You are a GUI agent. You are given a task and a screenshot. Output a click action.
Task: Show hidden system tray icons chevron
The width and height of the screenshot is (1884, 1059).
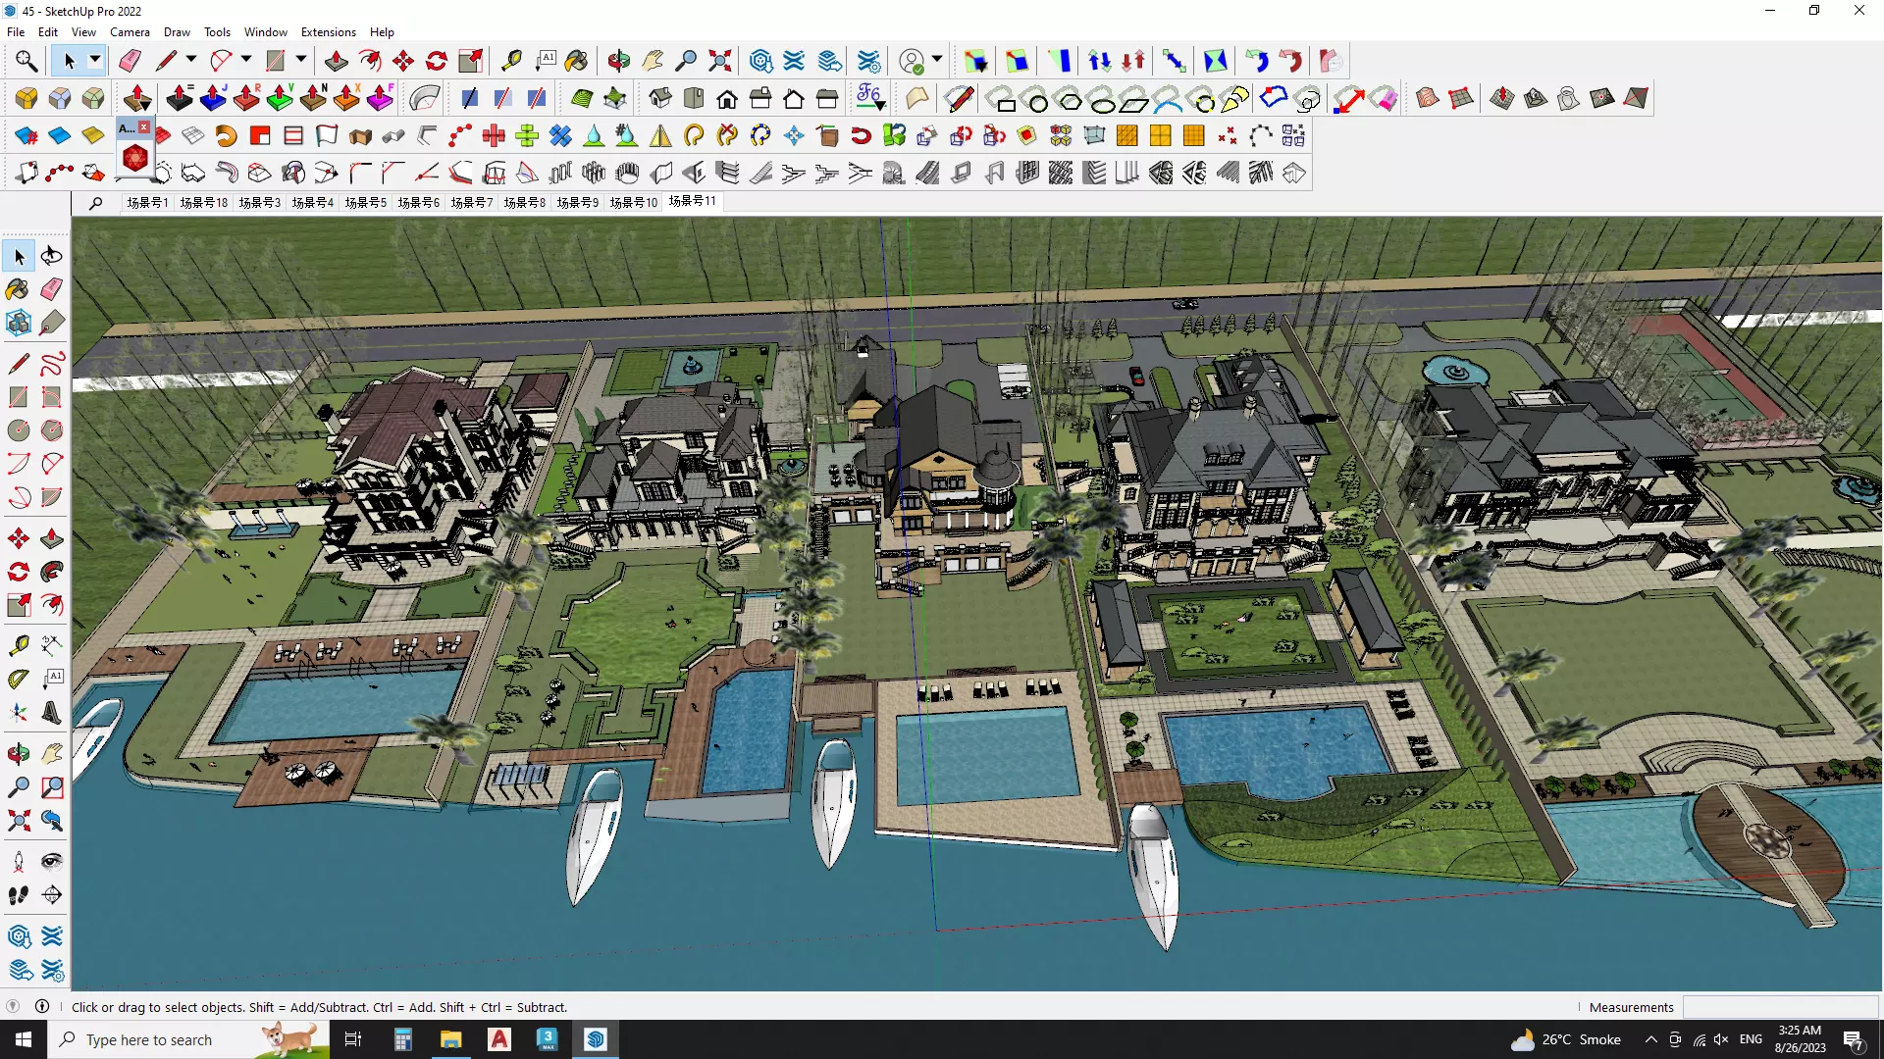pos(1650,1039)
